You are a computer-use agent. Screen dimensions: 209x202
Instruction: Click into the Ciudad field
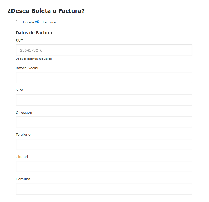tap(104, 167)
